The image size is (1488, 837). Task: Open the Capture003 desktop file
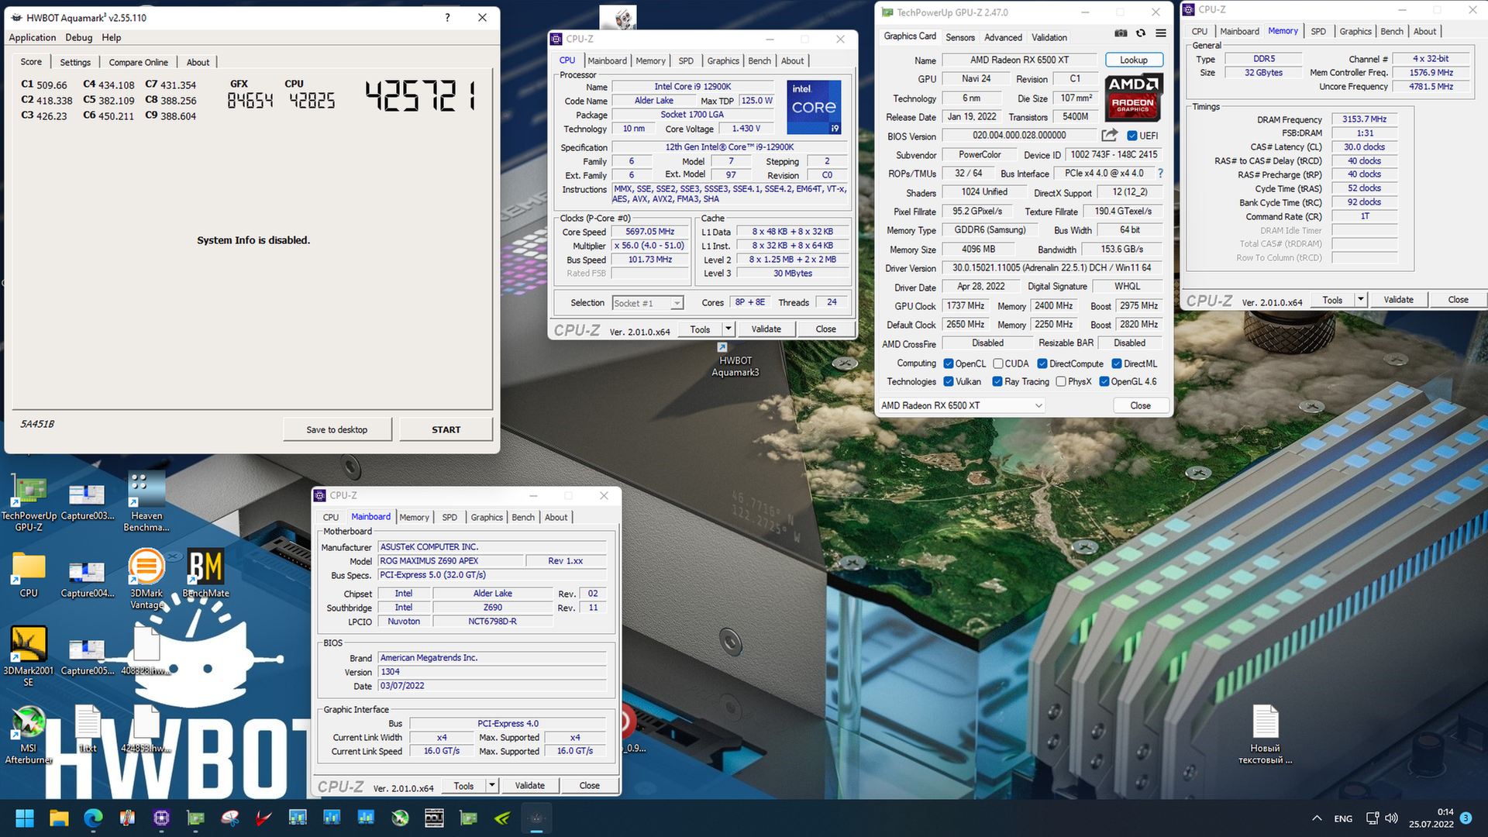click(x=87, y=501)
